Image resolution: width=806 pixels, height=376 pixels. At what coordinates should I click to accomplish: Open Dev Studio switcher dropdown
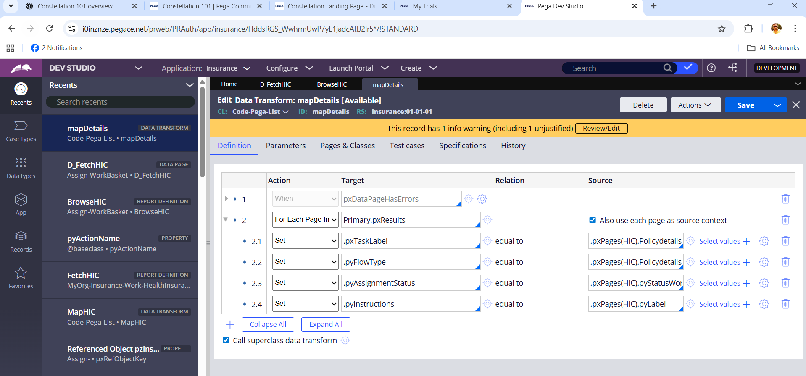[138, 68]
